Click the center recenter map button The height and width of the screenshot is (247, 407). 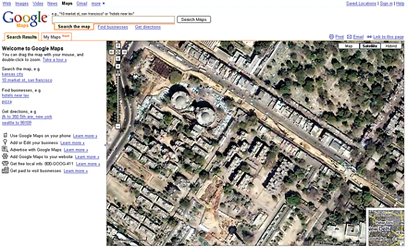(x=118, y=52)
